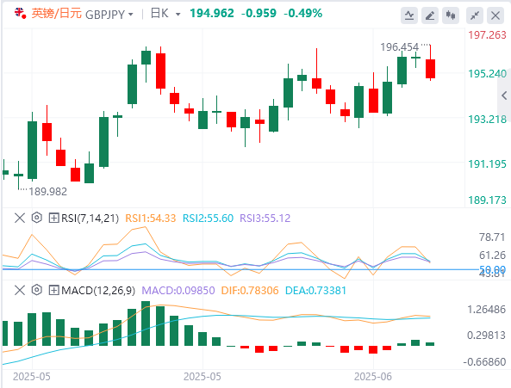The width and height of the screenshot is (511, 388).
Task: Click the 2025-06 date axis marker
Action: (373, 377)
